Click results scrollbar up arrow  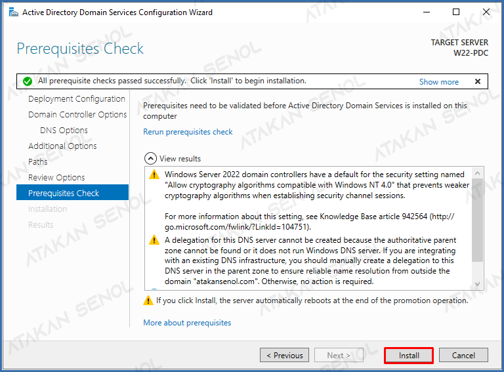[477, 173]
